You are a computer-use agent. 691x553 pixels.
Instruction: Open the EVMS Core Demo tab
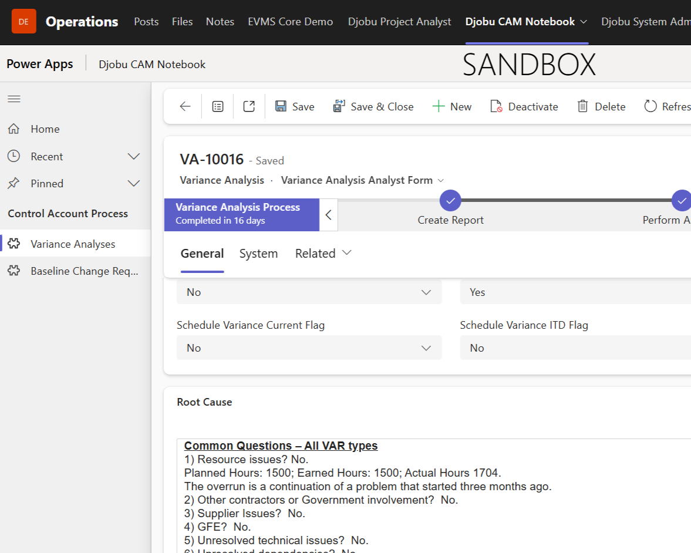(x=291, y=22)
